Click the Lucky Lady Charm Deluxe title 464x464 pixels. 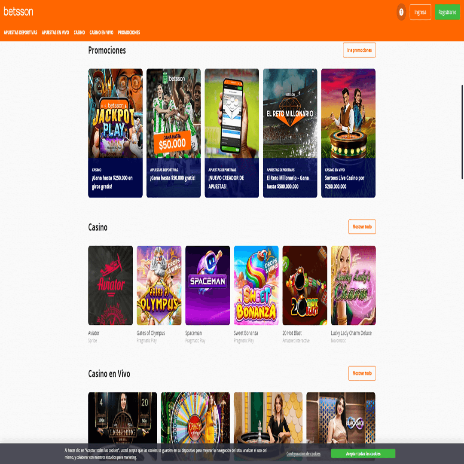pos(351,333)
